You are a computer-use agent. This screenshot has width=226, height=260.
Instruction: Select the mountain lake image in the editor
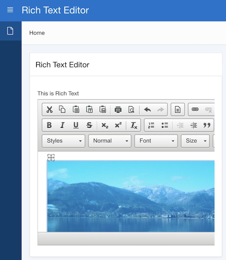pyautogui.click(x=130, y=195)
